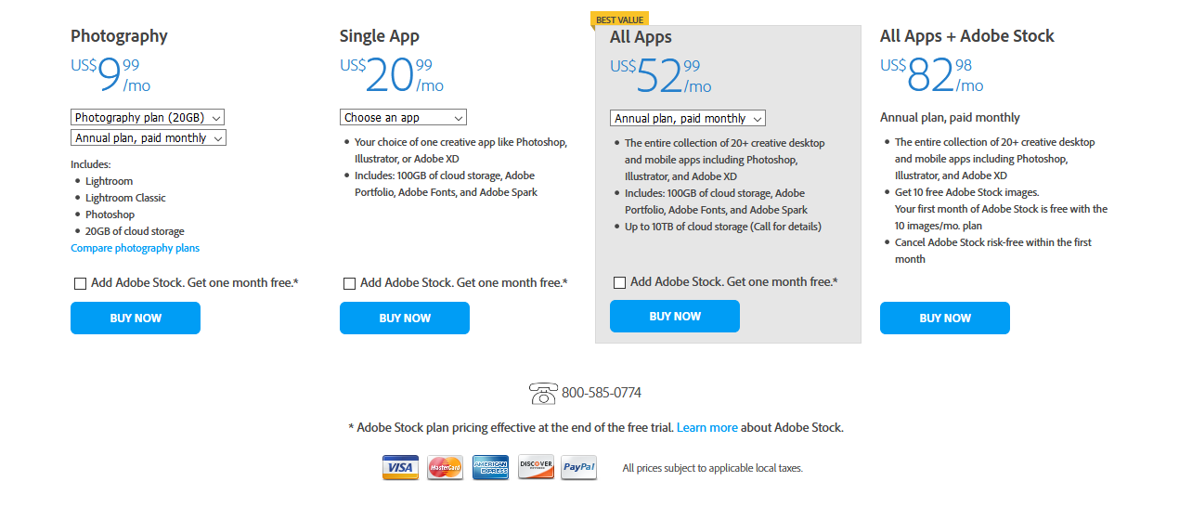The width and height of the screenshot is (1192, 507).
Task: Click the Best Value badge on All Apps
Action: click(x=619, y=19)
